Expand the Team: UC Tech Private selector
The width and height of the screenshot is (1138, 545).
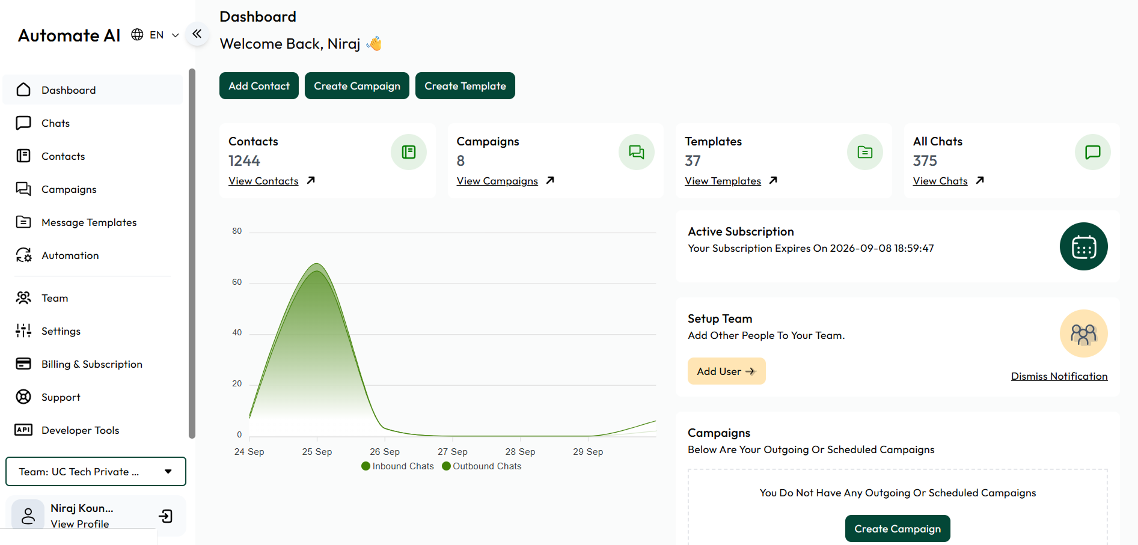click(x=96, y=472)
